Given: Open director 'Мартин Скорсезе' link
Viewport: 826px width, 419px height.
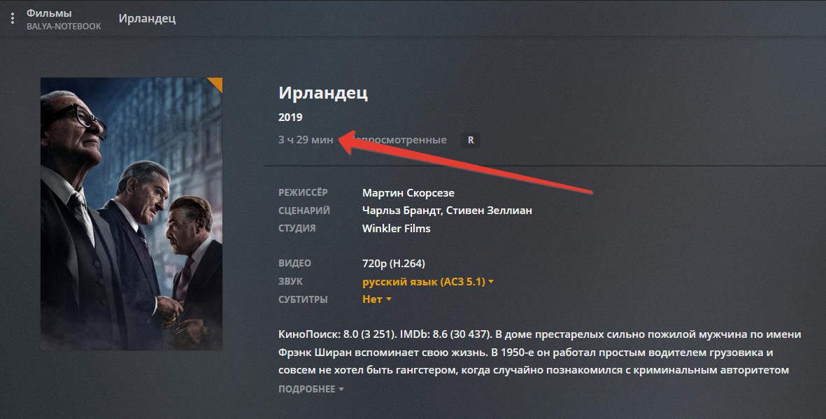Looking at the screenshot, I should tap(408, 193).
